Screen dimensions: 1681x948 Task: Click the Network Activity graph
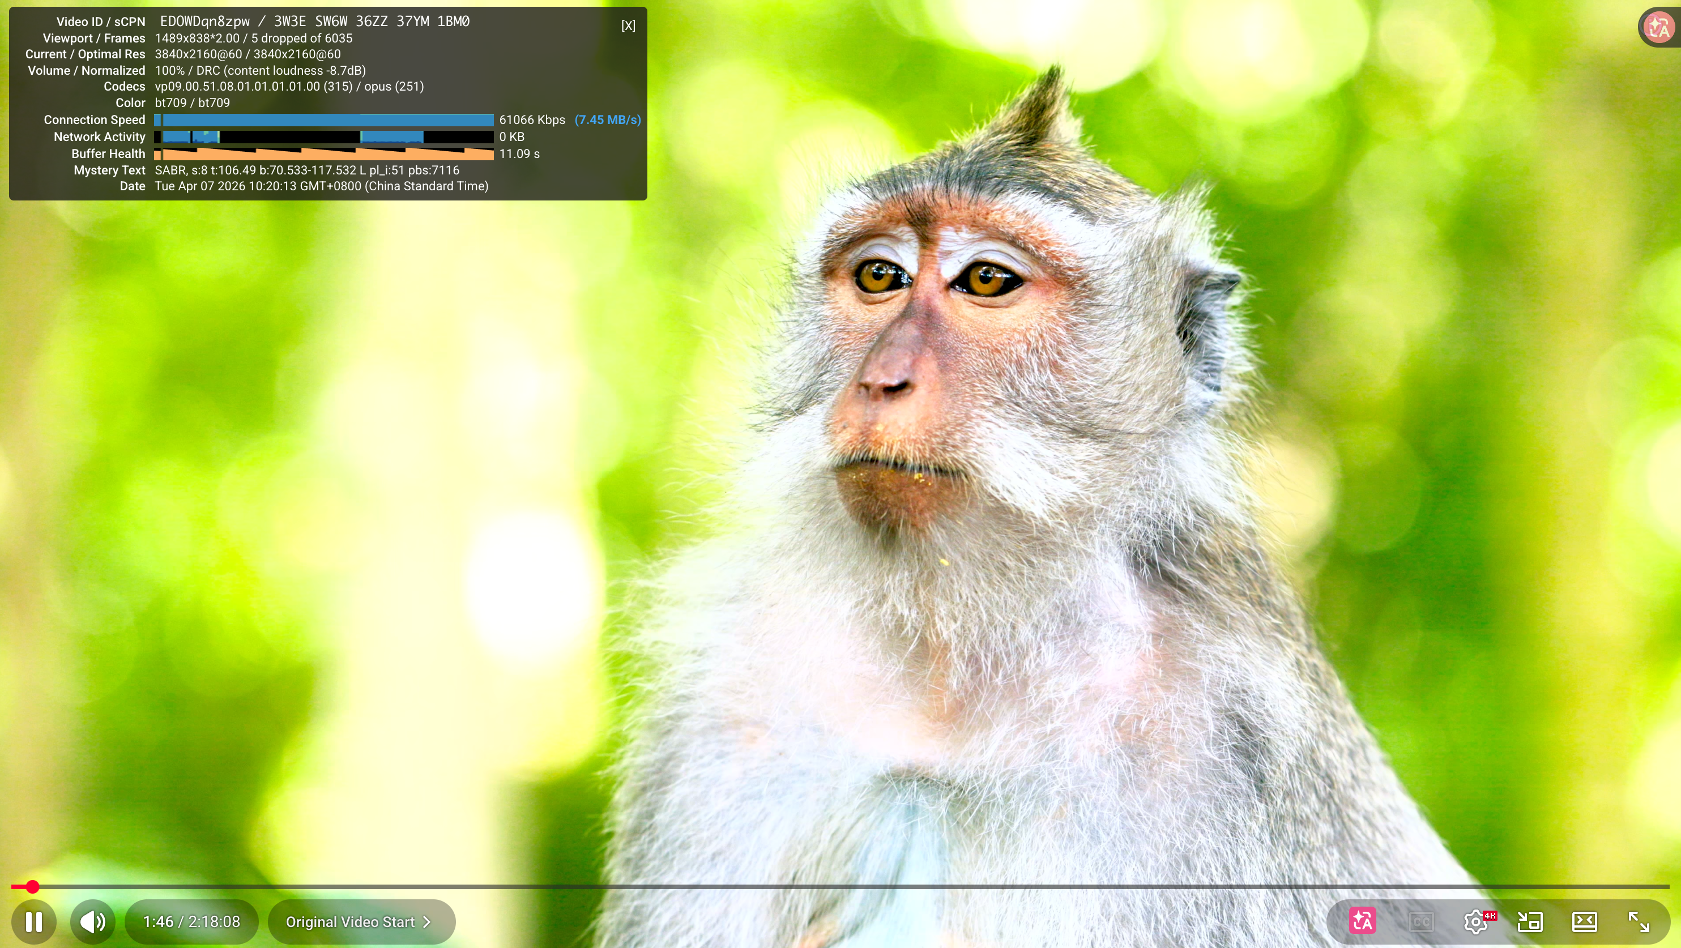[325, 137]
